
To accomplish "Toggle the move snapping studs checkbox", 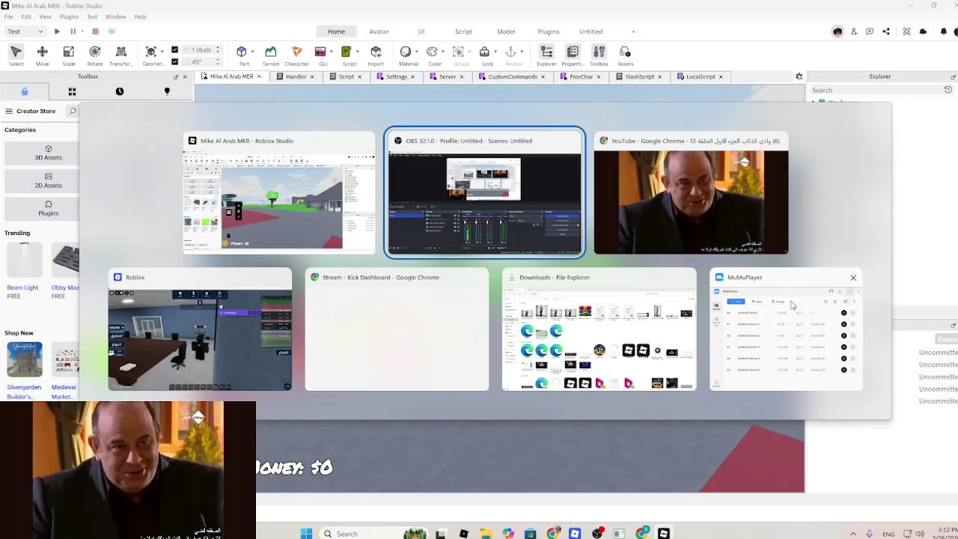I will point(174,50).
